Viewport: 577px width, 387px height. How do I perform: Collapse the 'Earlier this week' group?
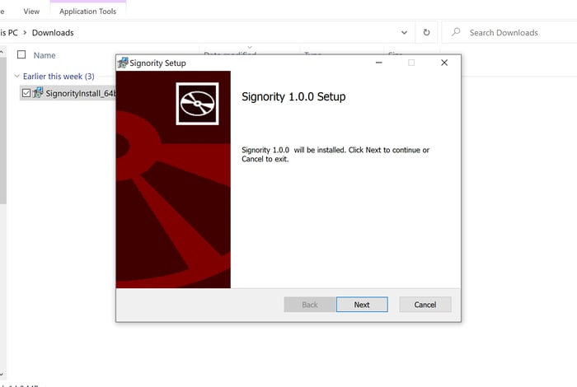coord(16,77)
